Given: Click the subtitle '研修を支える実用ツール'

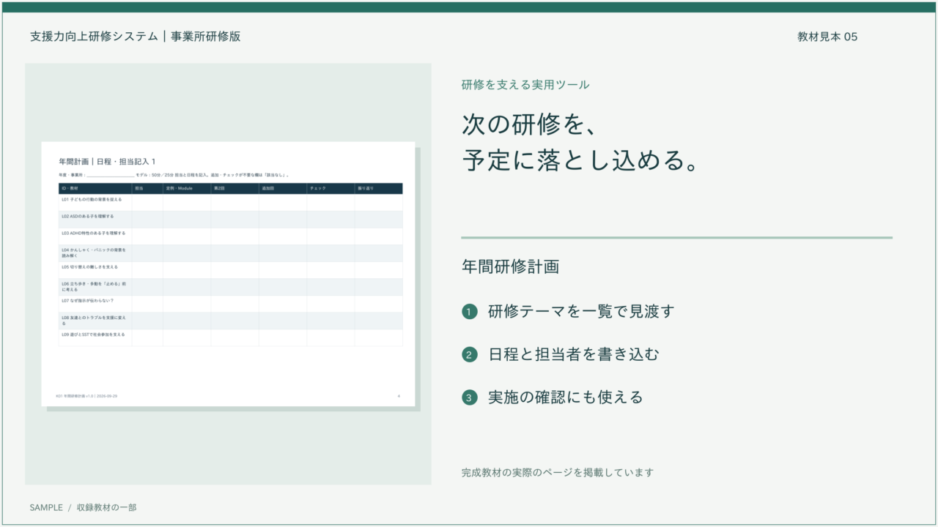Looking at the screenshot, I should click(525, 85).
